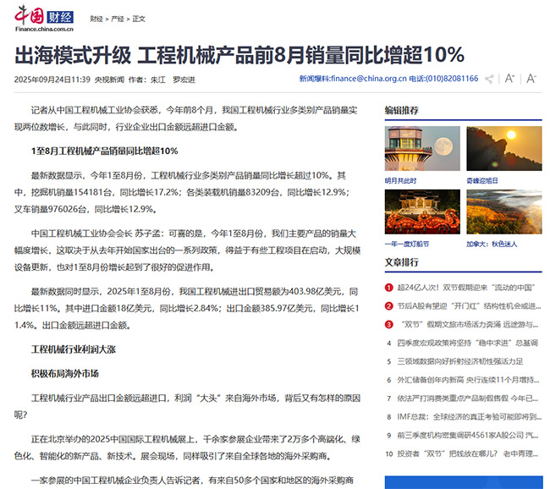Screen dimensions: 550x489
Task: Increase font size with A+ icon
Action: 509,79
